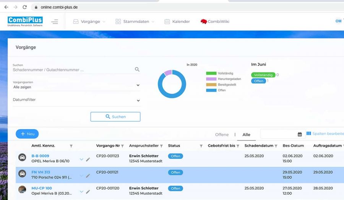Click filter icon on Vorgangs-Nr column
This screenshot has height=200, width=344.
[123, 146]
